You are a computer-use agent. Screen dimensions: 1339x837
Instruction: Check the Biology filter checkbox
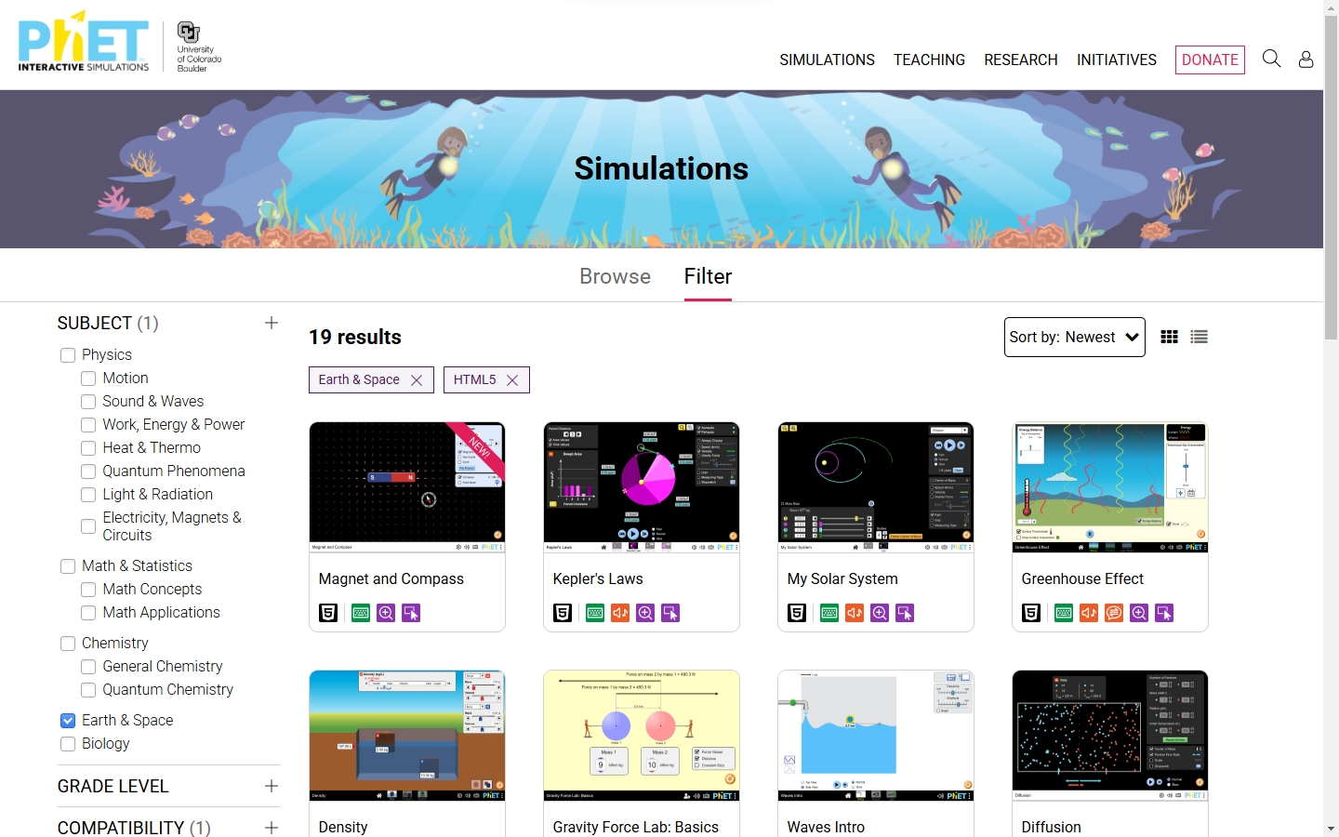point(68,744)
